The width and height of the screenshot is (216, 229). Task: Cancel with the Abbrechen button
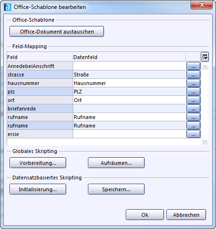[x=186, y=215]
